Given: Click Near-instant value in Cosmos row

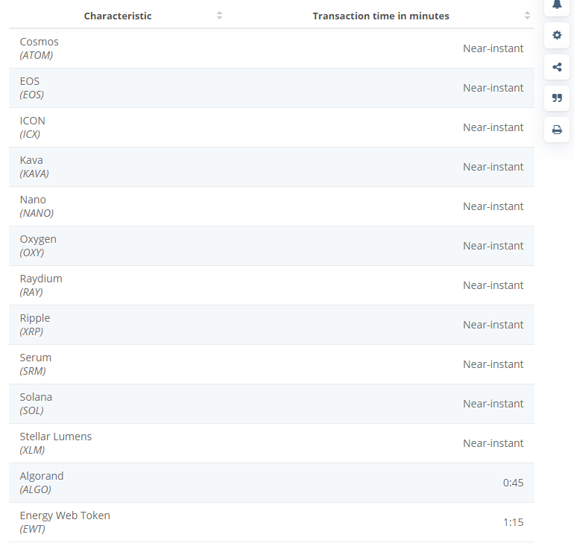Looking at the screenshot, I should click(x=493, y=48).
